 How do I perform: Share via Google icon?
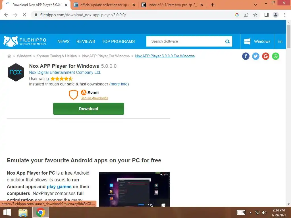click(266, 56)
